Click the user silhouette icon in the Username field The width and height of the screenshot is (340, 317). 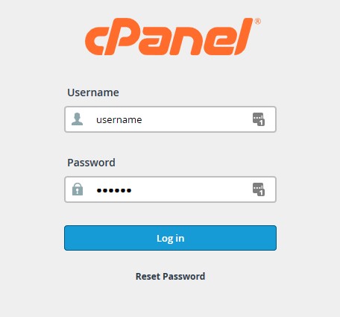[77, 119]
